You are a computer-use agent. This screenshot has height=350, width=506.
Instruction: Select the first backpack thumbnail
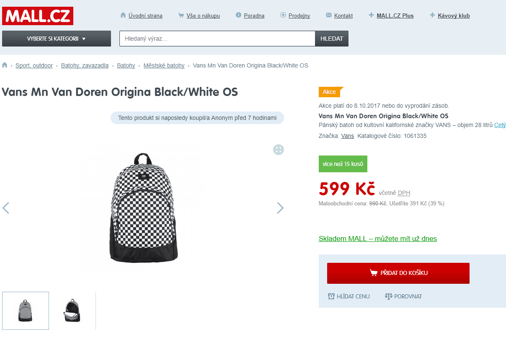tap(26, 311)
